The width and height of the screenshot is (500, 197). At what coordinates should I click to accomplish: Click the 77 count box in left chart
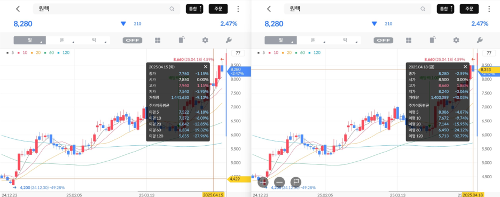click(x=238, y=53)
